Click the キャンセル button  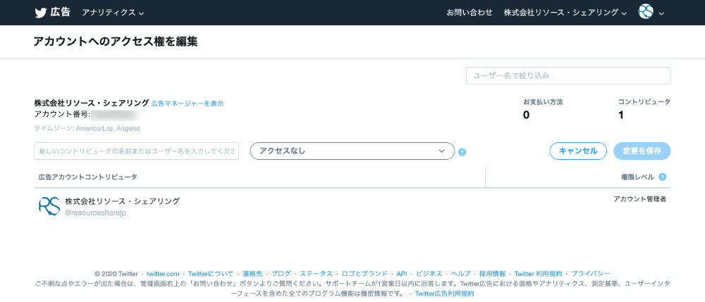tap(578, 151)
